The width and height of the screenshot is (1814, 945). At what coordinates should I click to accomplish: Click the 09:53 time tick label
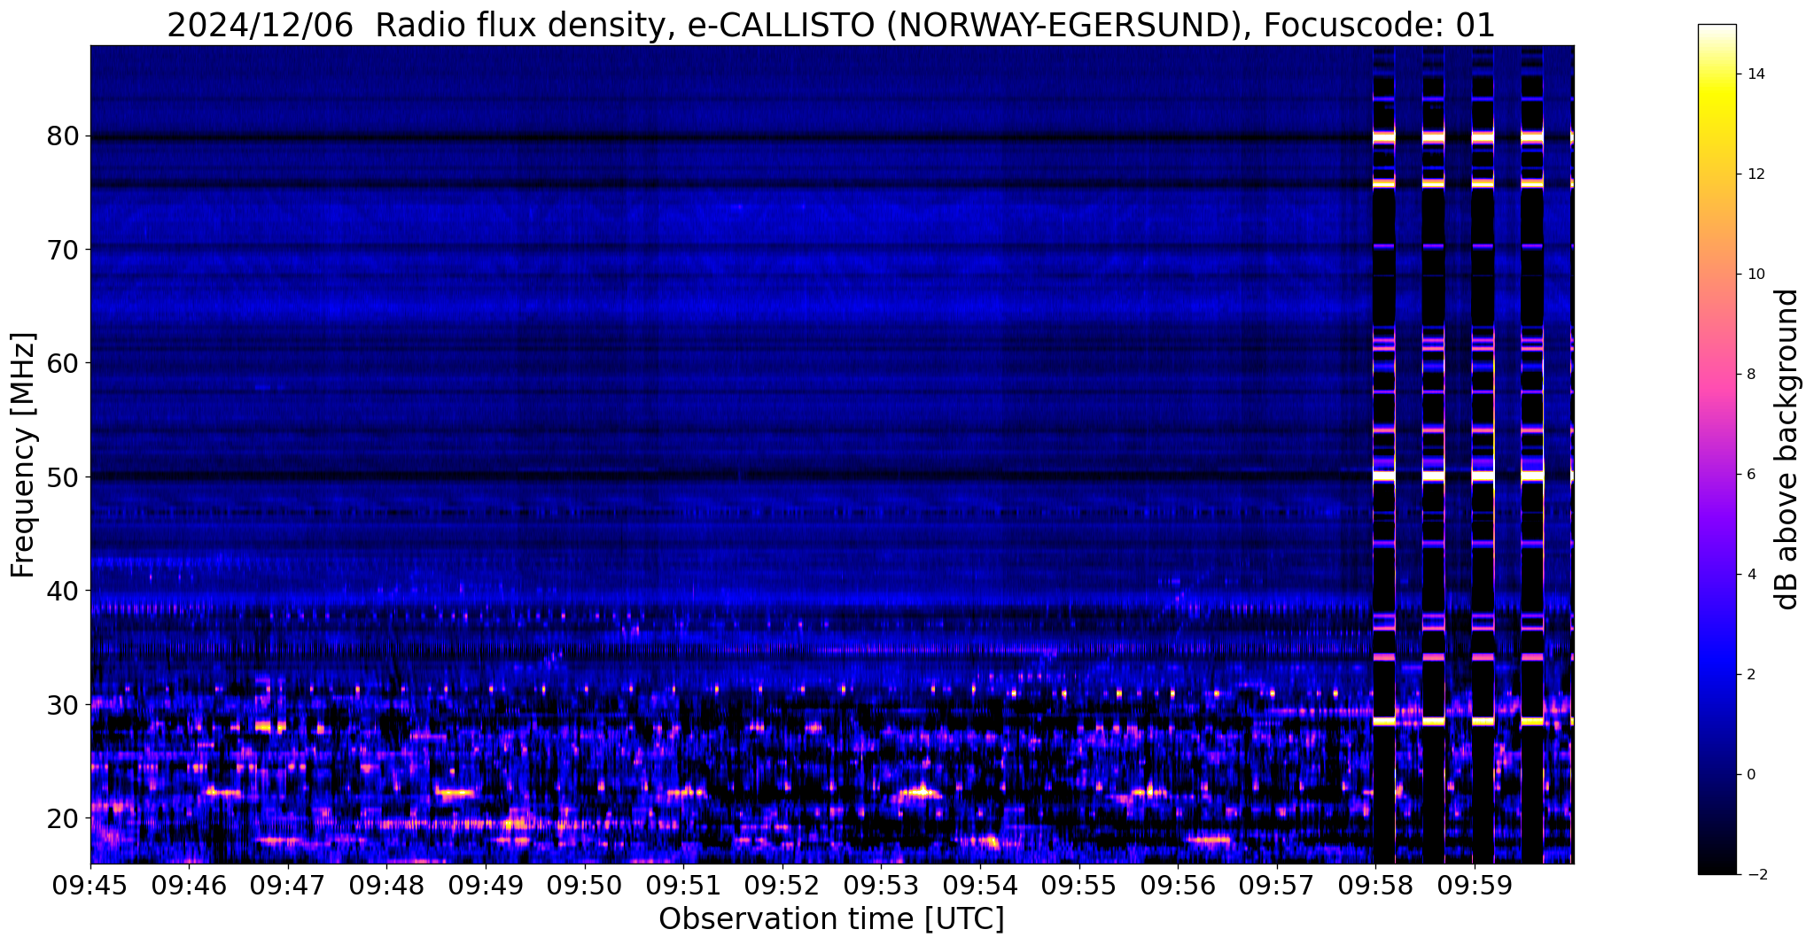pos(881,886)
